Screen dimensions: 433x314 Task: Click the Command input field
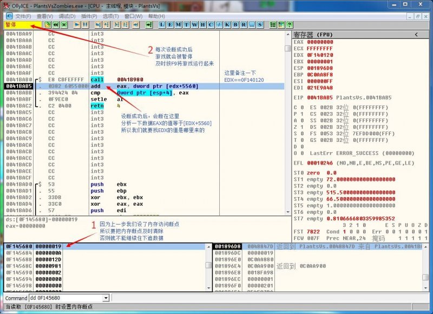[66, 298]
